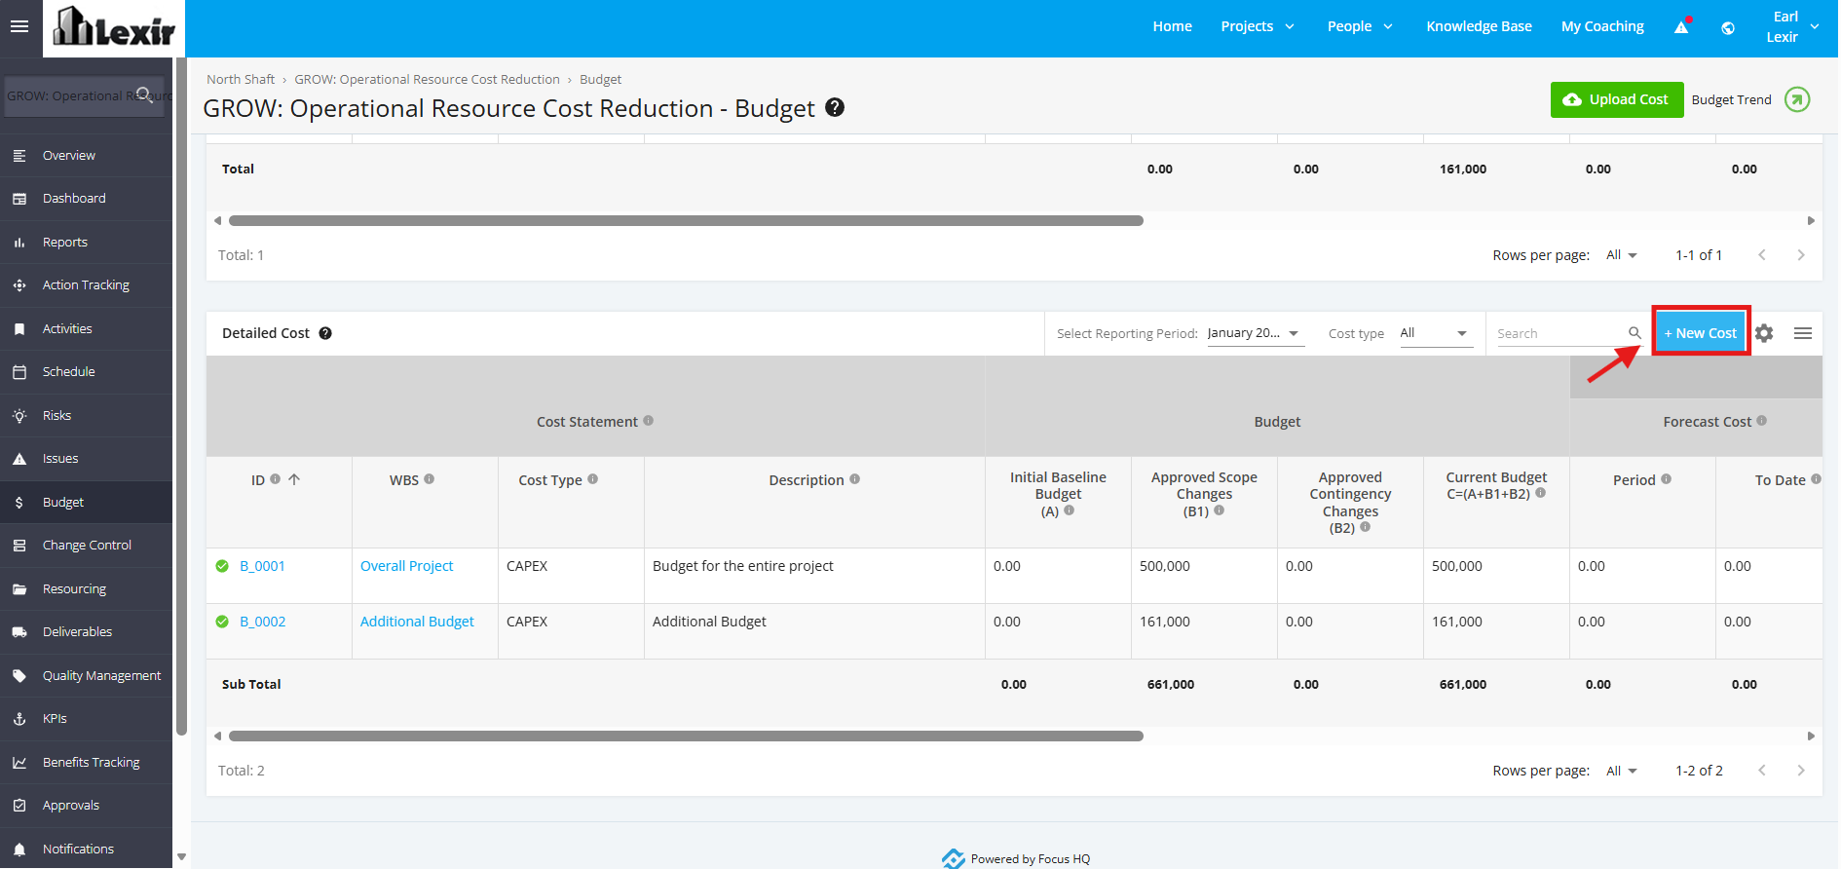The image size is (1841, 869).
Task: Click the B_0001 green status check
Action: coord(222,566)
